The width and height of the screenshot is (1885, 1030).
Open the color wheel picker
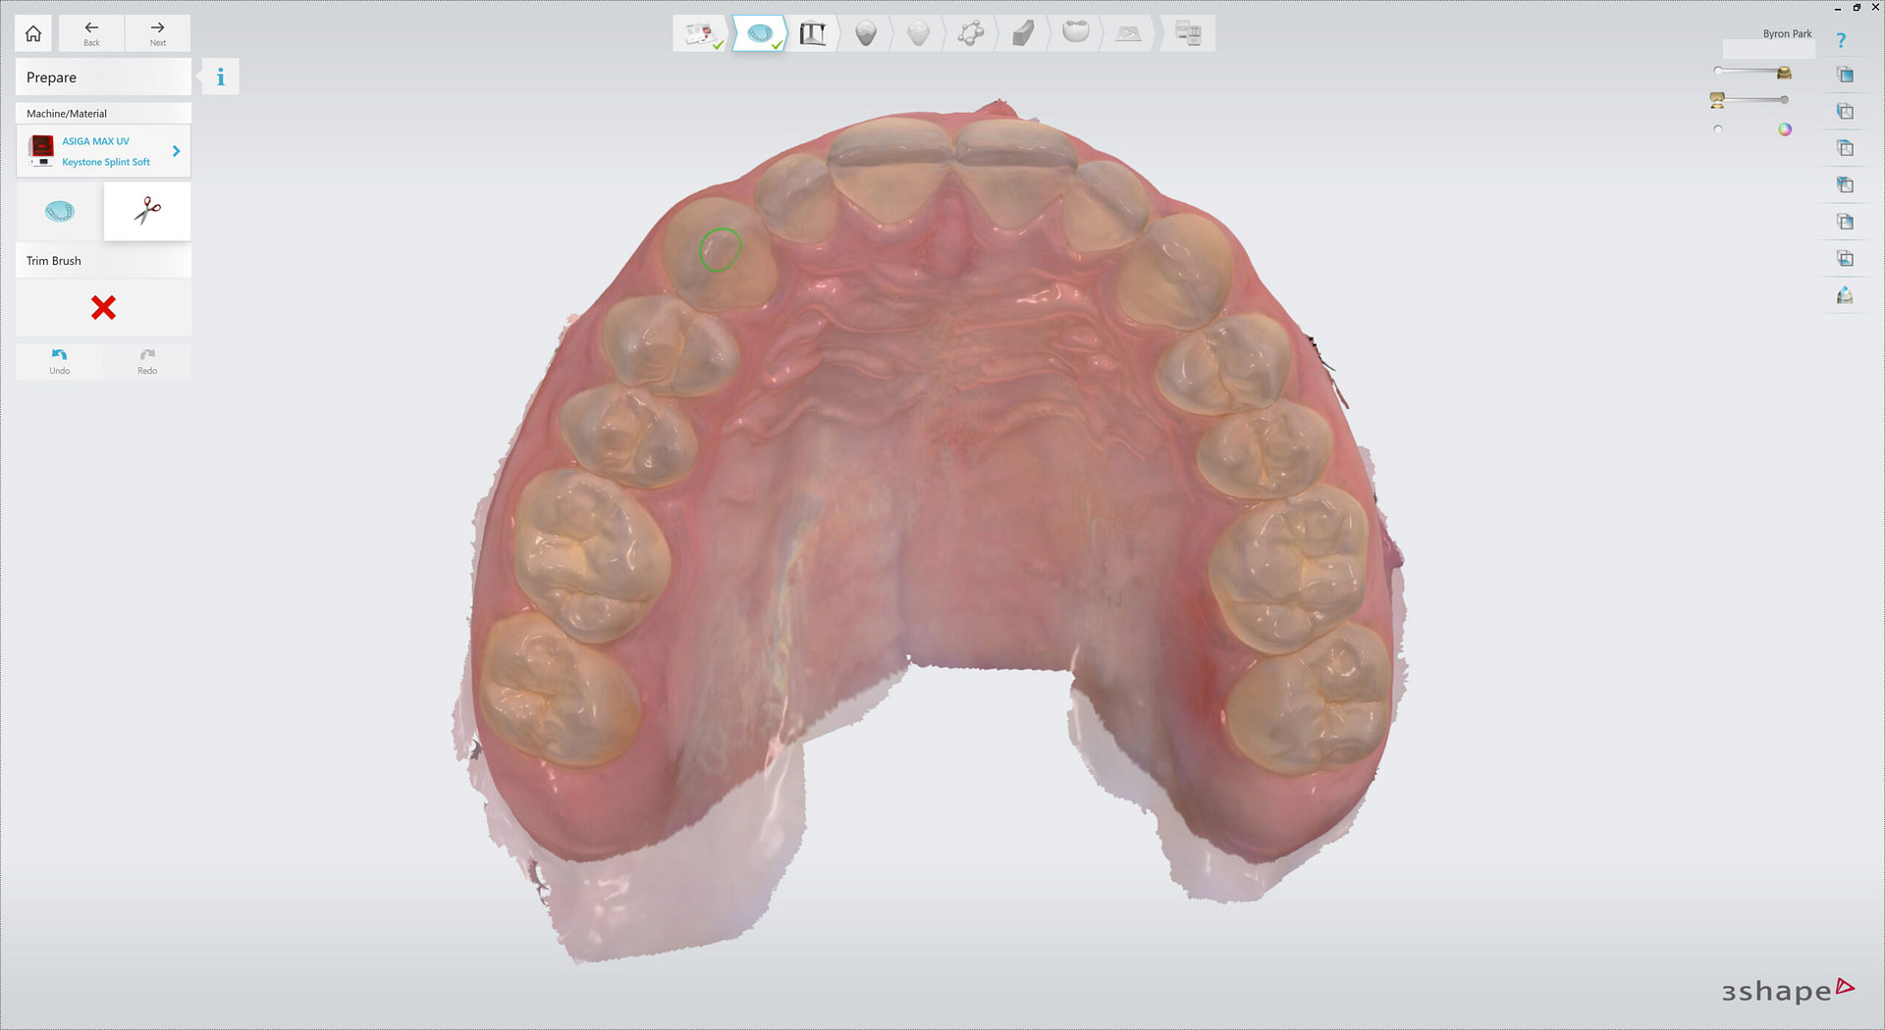1785,129
